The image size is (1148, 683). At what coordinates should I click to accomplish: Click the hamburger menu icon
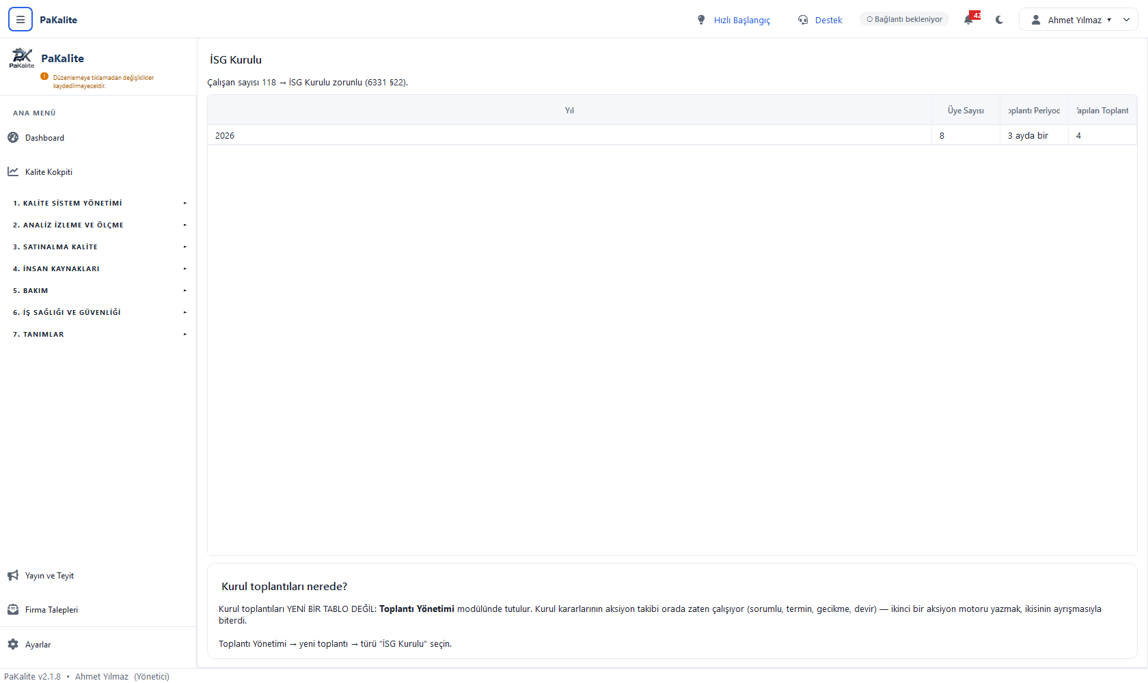[x=20, y=20]
